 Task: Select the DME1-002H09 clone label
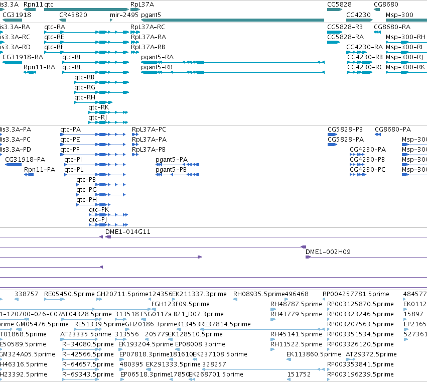coord(328,252)
